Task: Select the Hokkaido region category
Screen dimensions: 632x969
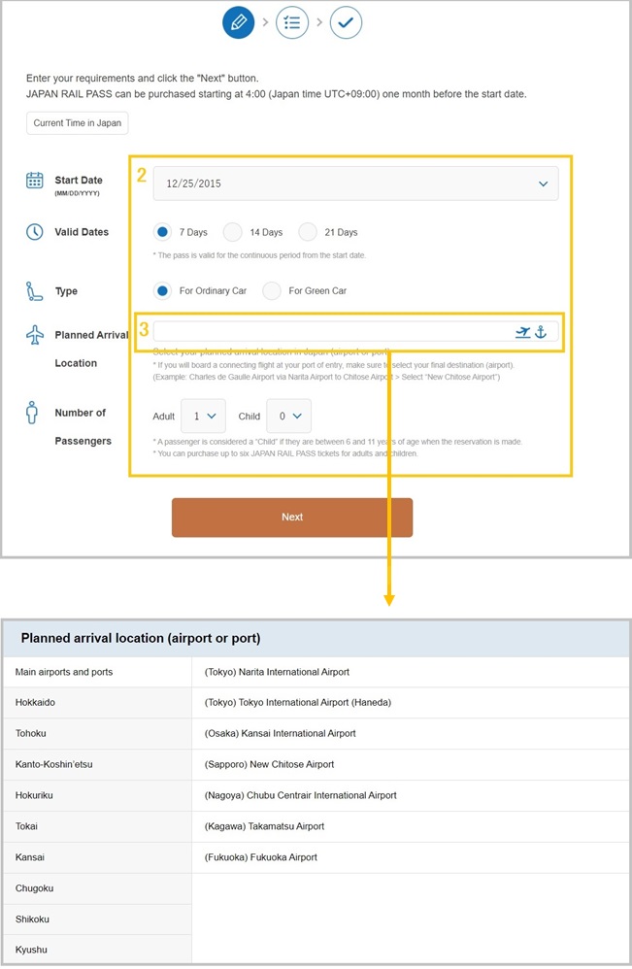Action: (x=98, y=703)
